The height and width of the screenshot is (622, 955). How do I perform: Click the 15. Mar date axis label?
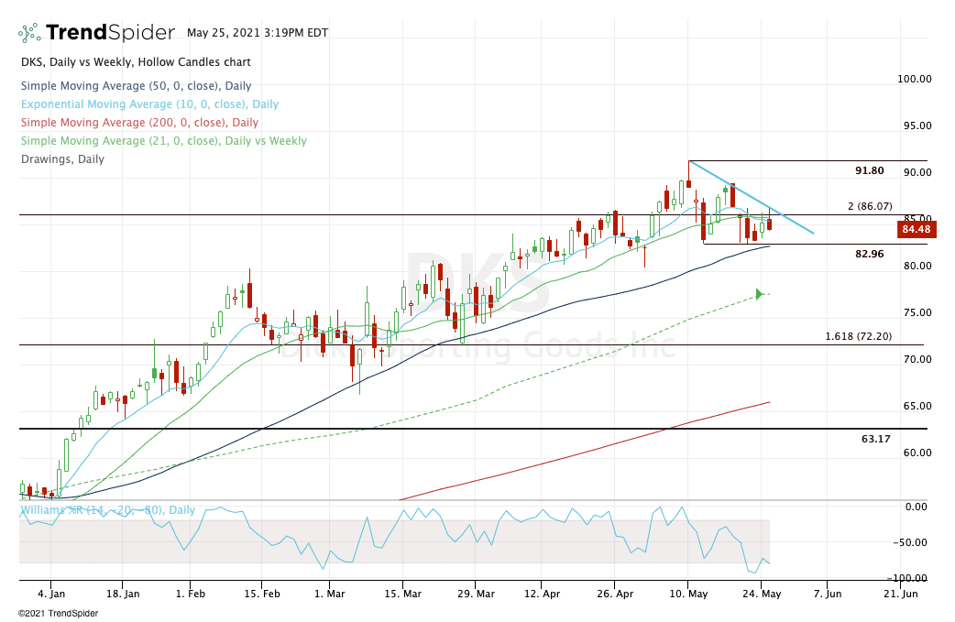click(402, 594)
